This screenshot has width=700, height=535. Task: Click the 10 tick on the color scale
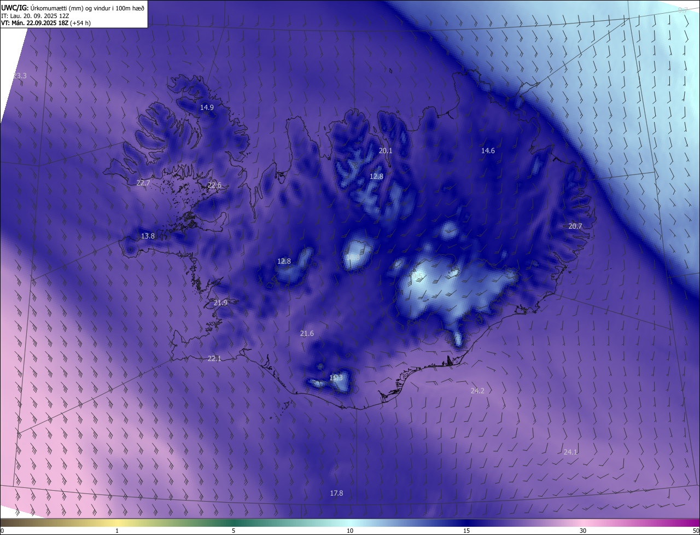pyautogui.click(x=350, y=531)
